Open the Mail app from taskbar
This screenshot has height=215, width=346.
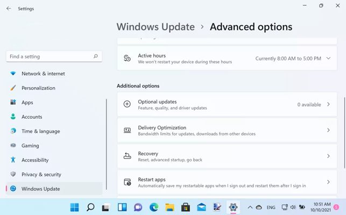point(201,207)
